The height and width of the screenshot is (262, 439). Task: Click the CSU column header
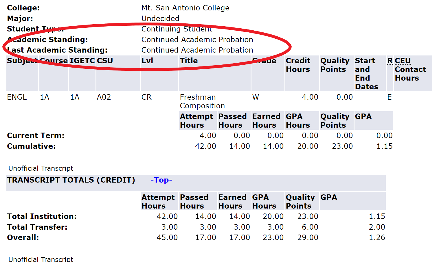click(105, 61)
